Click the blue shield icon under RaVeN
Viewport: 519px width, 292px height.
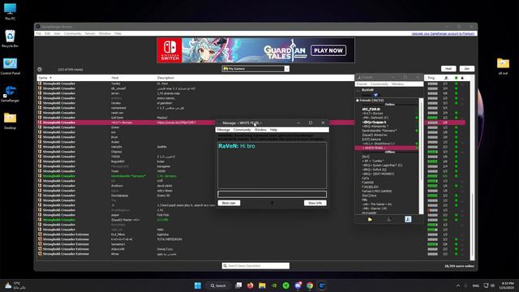pos(375,95)
